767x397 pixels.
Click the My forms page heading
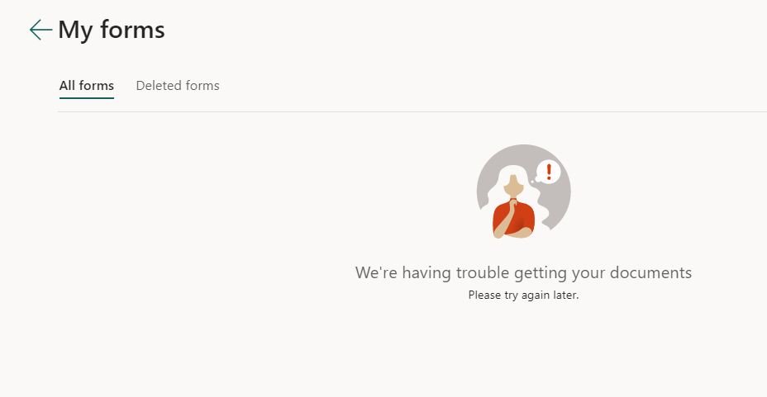[112, 30]
